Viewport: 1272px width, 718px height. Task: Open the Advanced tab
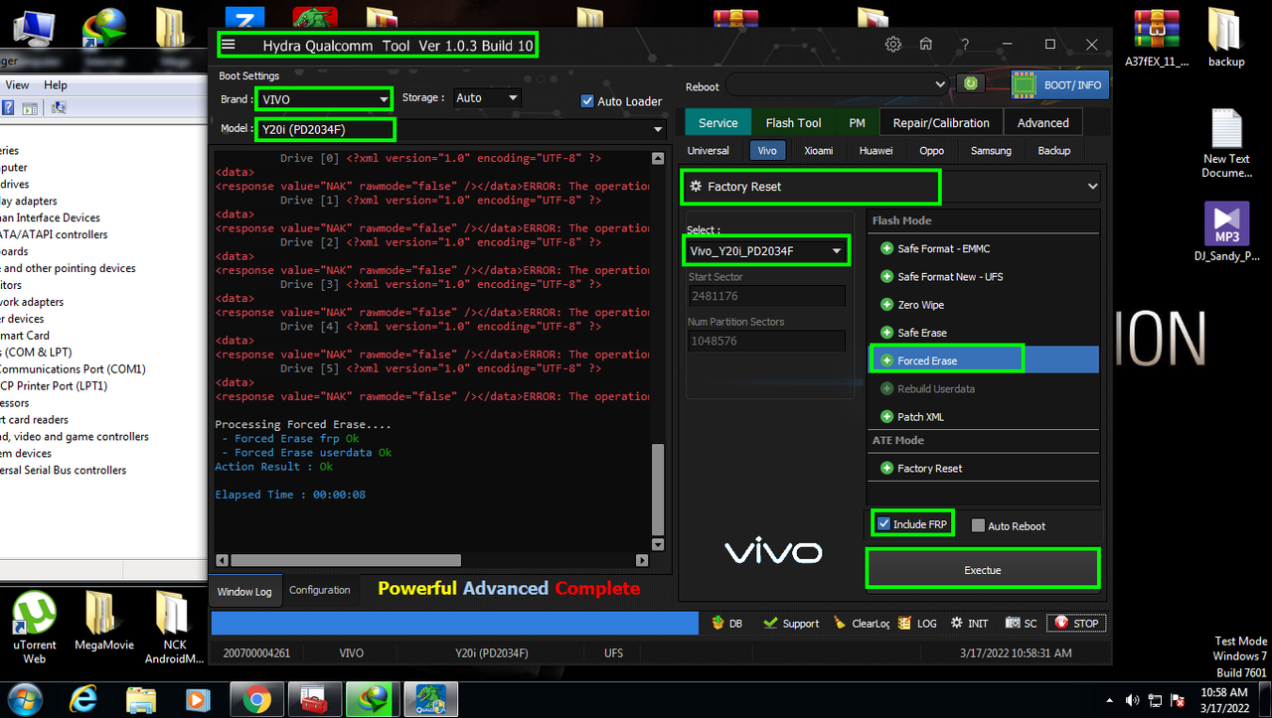coord(1042,123)
